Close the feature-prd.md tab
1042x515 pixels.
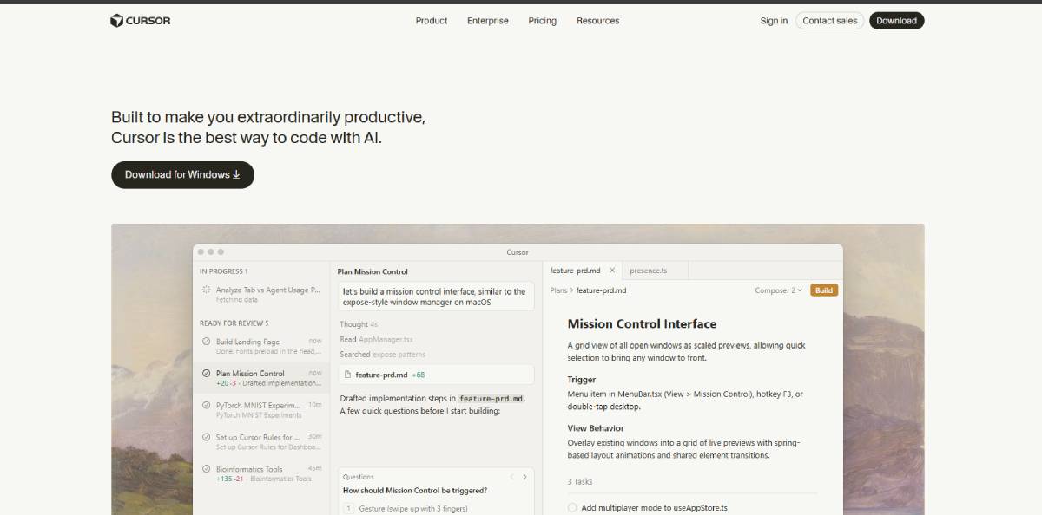tap(612, 271)
